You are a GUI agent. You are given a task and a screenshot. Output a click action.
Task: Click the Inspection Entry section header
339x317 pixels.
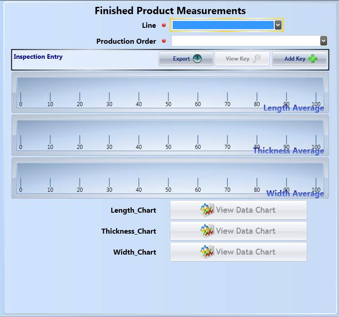(x=38, y=57)
